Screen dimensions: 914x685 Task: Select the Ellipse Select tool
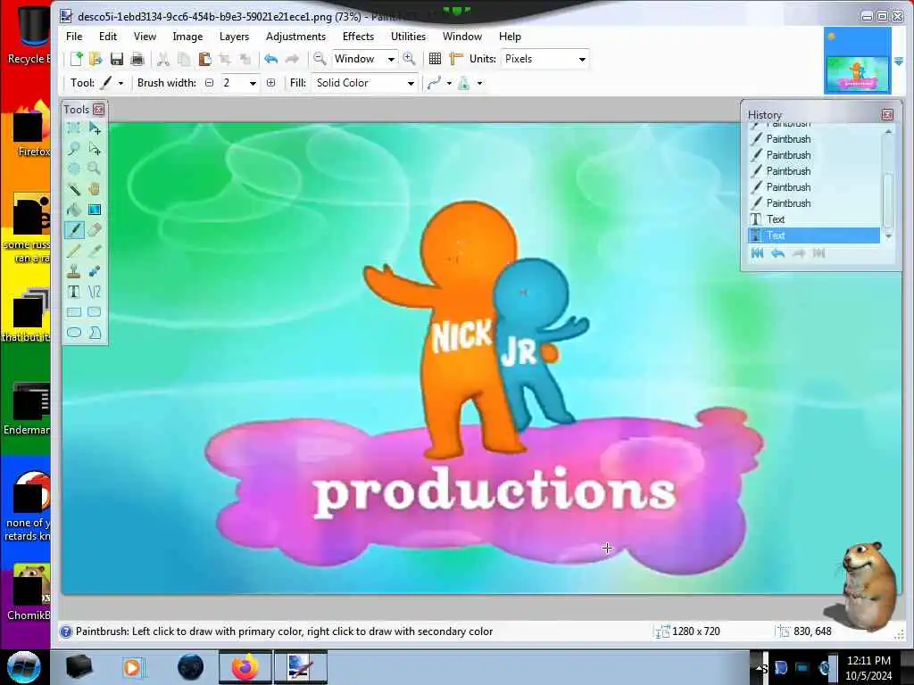74,169
